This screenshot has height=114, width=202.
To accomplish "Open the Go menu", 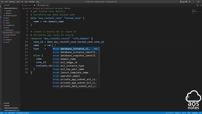I will (x=22, y=2).
